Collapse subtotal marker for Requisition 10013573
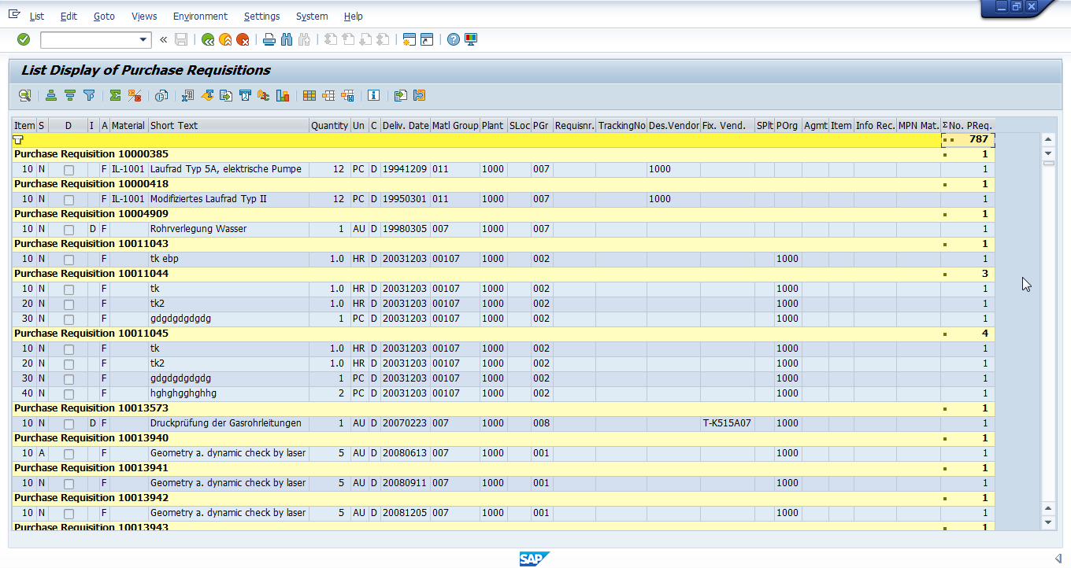The width and height of the screenshot is (1071, 568). [x=945, y=409]
